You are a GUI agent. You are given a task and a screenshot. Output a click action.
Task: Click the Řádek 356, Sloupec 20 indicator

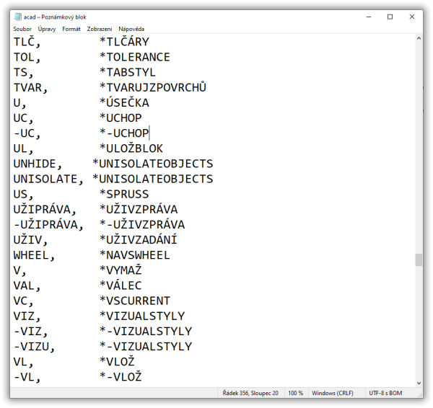click(x=250, y=393)
